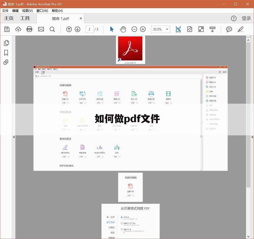Click 富媒体 film icon in embedded screenshot

pyautogui.click(x=168, y=93)
